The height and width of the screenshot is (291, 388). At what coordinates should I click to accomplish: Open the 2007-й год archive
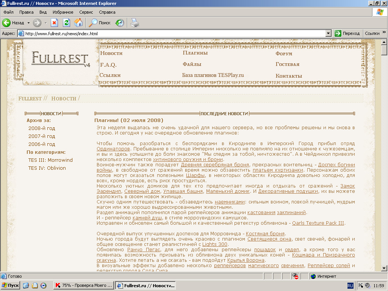coord(42,136)
